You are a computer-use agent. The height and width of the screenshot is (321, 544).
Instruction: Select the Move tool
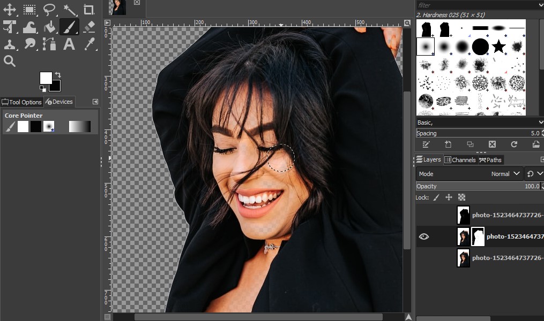(11, 9)
